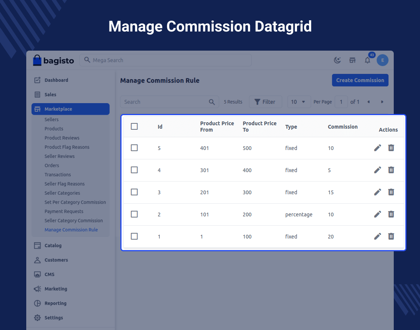Open the storefront icon in header
This screenshot has width=420, height=330.
[352, 60]
